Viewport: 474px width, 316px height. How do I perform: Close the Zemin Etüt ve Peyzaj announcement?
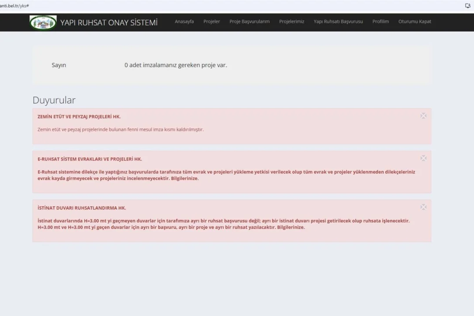(423, 116)
